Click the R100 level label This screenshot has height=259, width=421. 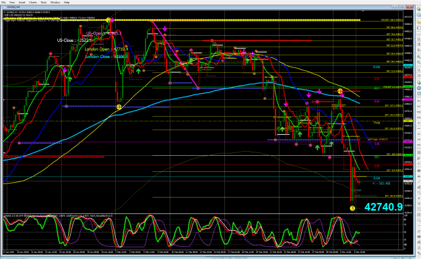[377, 67]
